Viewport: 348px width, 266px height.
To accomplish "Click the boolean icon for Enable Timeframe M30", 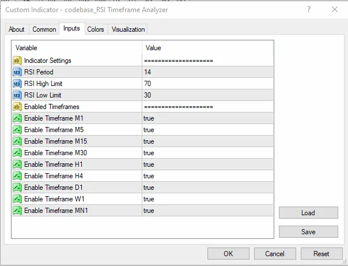I will (17, 153).
